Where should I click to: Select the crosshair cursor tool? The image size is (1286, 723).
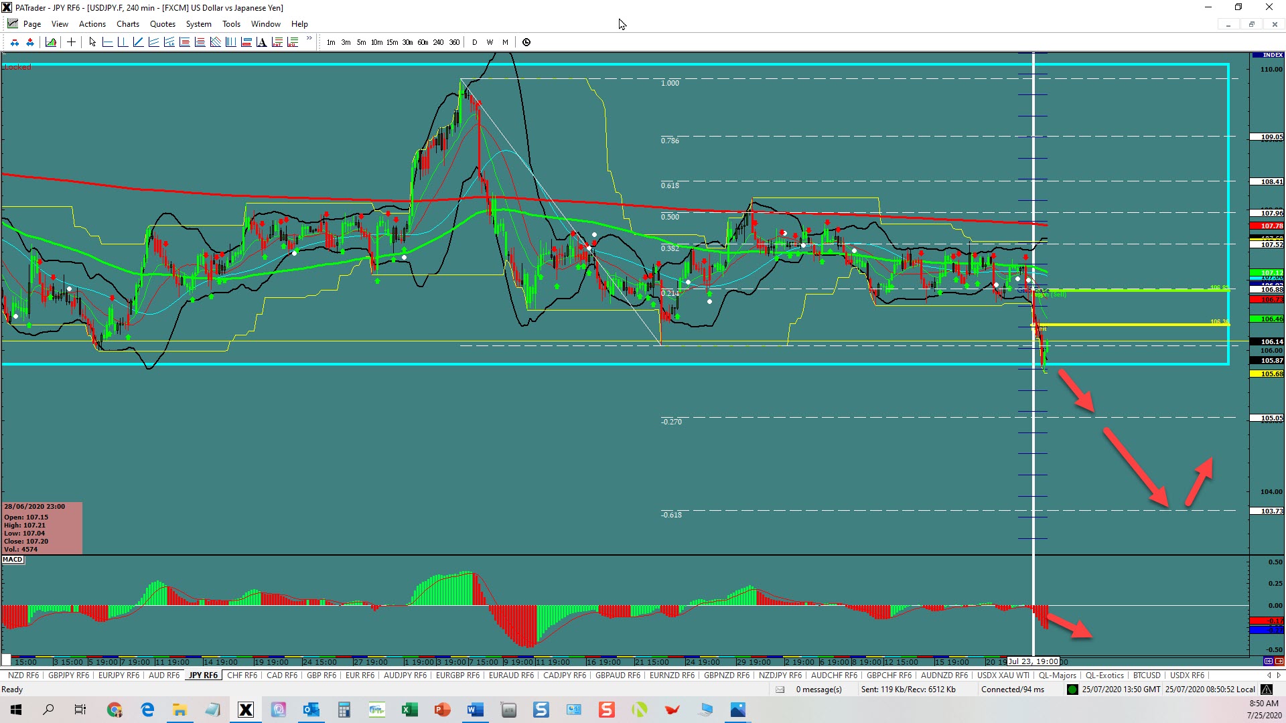tap(71, 42)
